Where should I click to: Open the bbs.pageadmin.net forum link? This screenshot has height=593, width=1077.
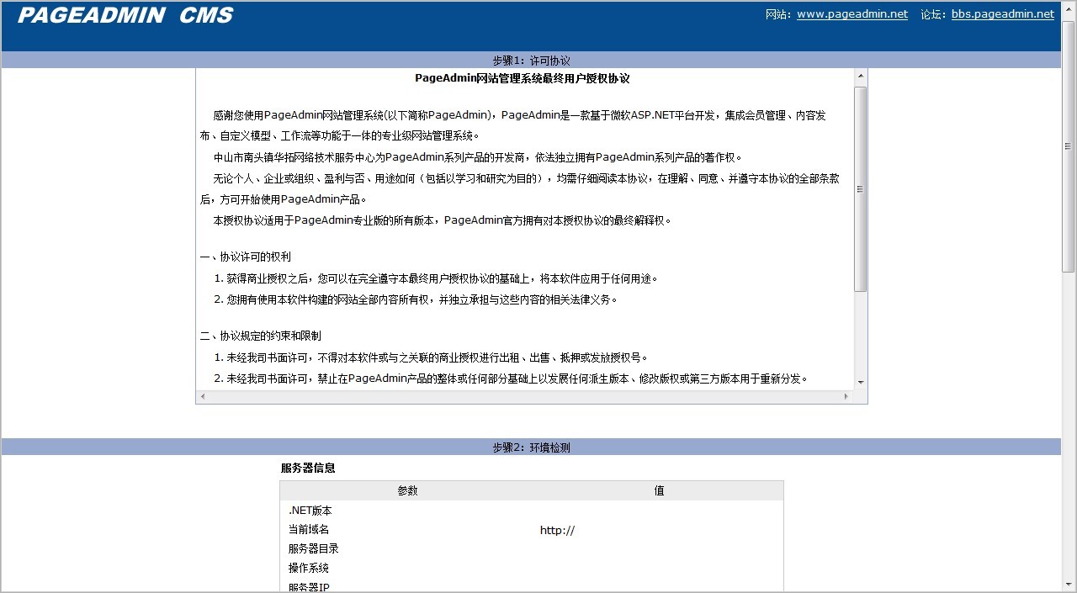(1002, 14)
